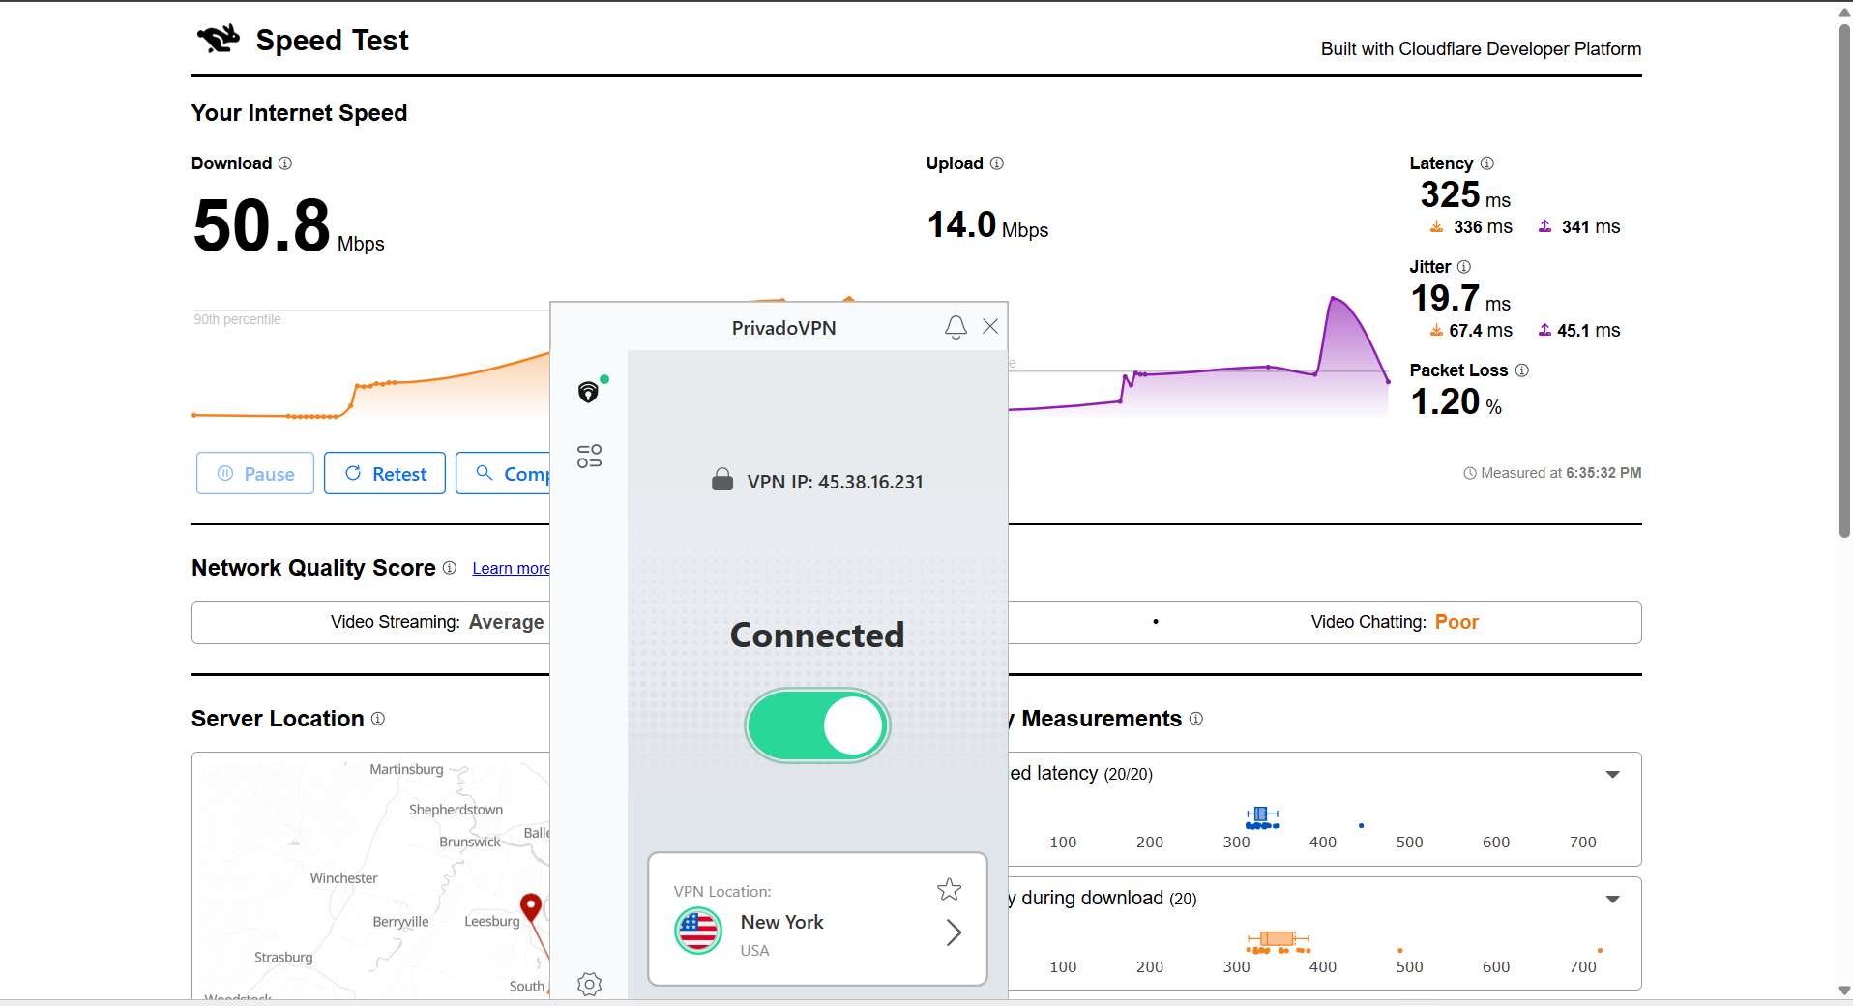This screenshot has height=1006, width=1853.
Task: Click the Measured at 6:35:32 PM timestamp
Action: 1561,473
